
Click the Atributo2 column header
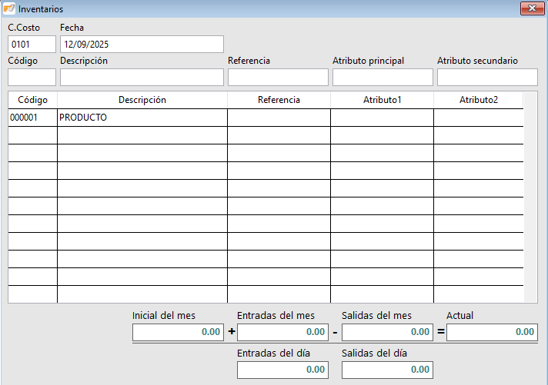click(x=479, y=100)
